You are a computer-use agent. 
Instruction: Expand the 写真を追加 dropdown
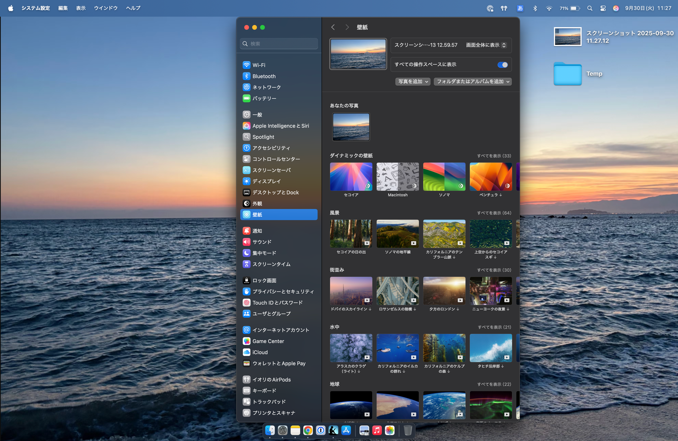(x=413, y=82)
